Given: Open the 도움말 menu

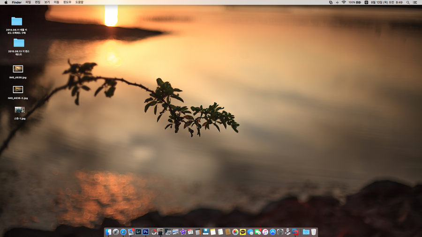Looking at the screenshot, I should (x=79, y=2).
